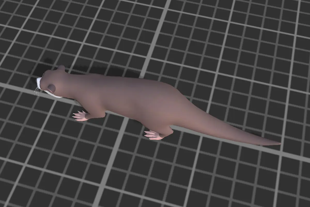Click the otter's front paw with claws
The height and width of the screenshot is (207, 310).
coord(80,116)
